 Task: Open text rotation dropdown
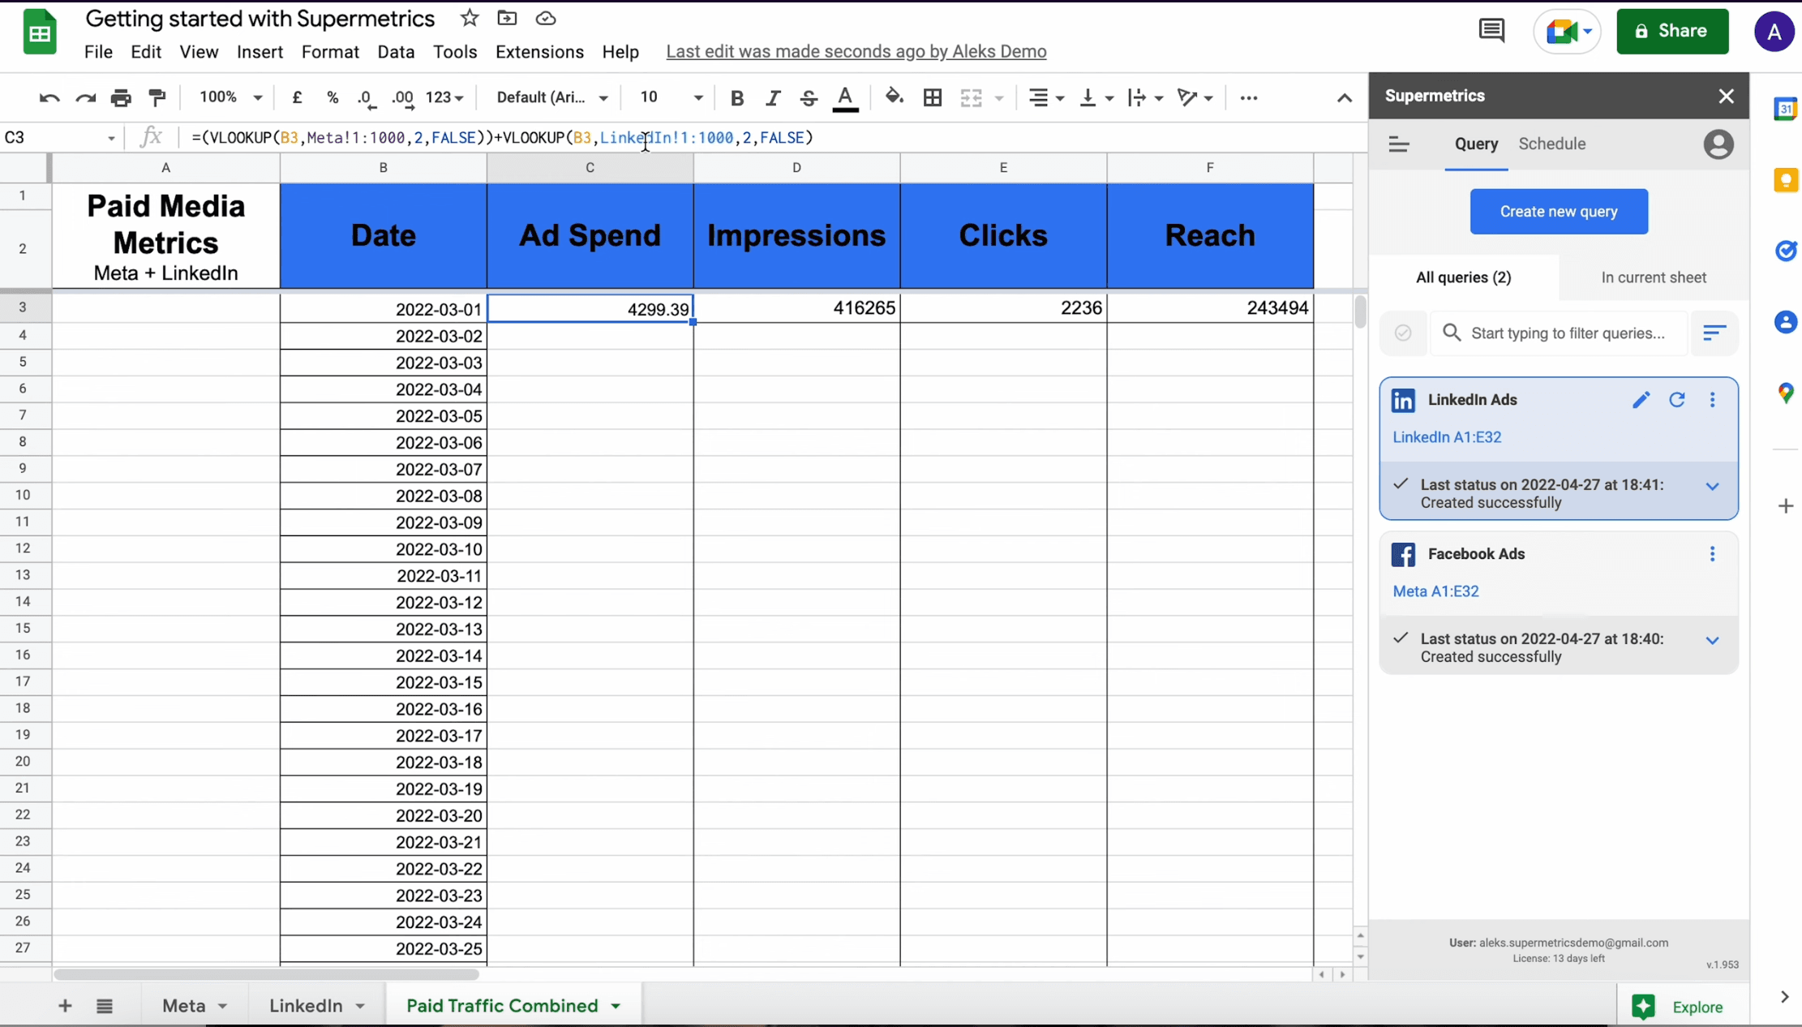coord(1195,98)
